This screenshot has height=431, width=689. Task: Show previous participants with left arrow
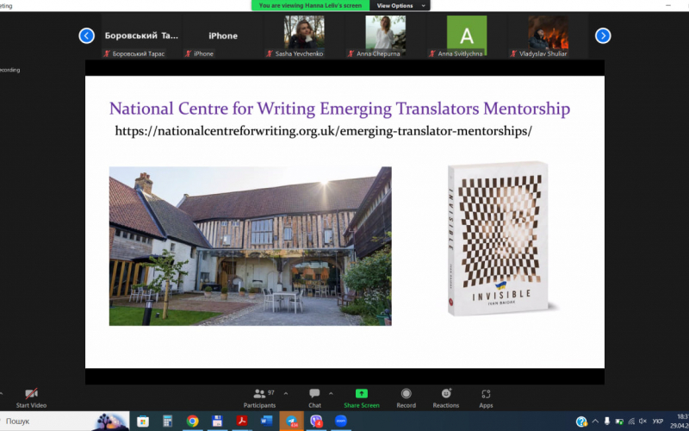point(87,35)
